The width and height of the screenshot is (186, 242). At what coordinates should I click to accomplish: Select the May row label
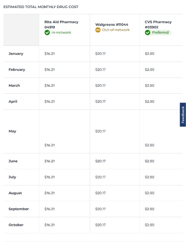point(13,131)
